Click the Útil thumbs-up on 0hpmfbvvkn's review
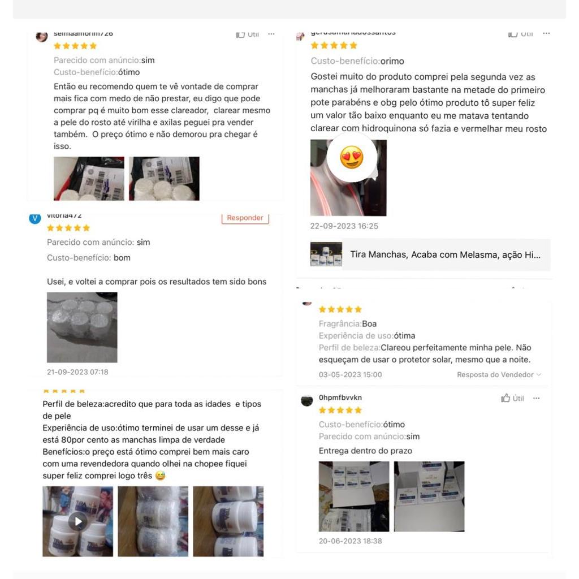This screenshot has width=579, height=579. tap(512, 398)
